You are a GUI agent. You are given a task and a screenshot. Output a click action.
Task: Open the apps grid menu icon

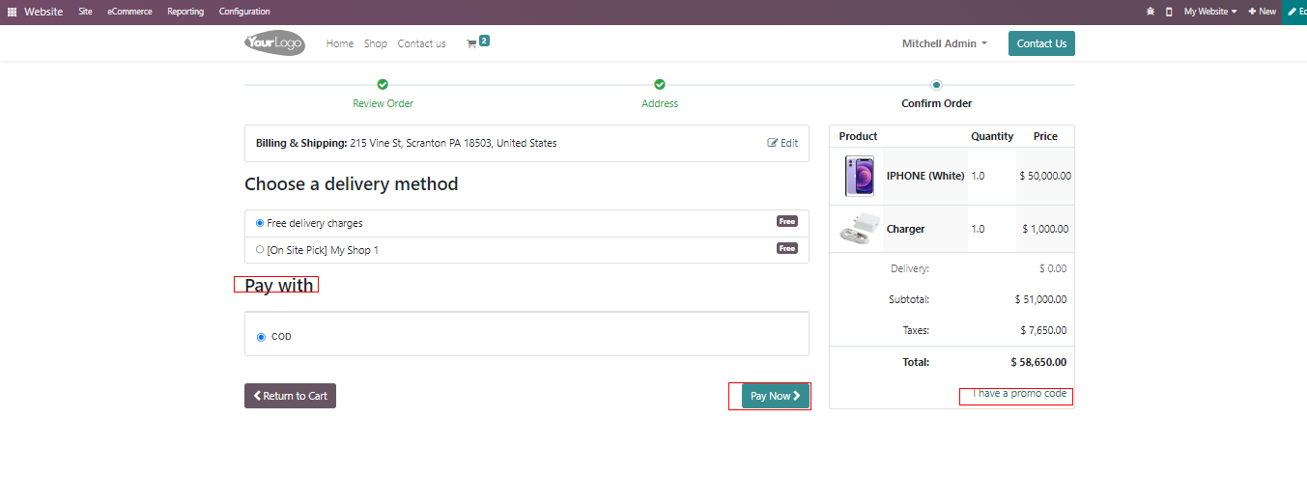coord(13,12)
